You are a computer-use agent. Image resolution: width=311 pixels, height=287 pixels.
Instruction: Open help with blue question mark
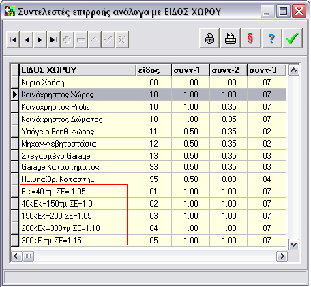(x=271, y=38)
